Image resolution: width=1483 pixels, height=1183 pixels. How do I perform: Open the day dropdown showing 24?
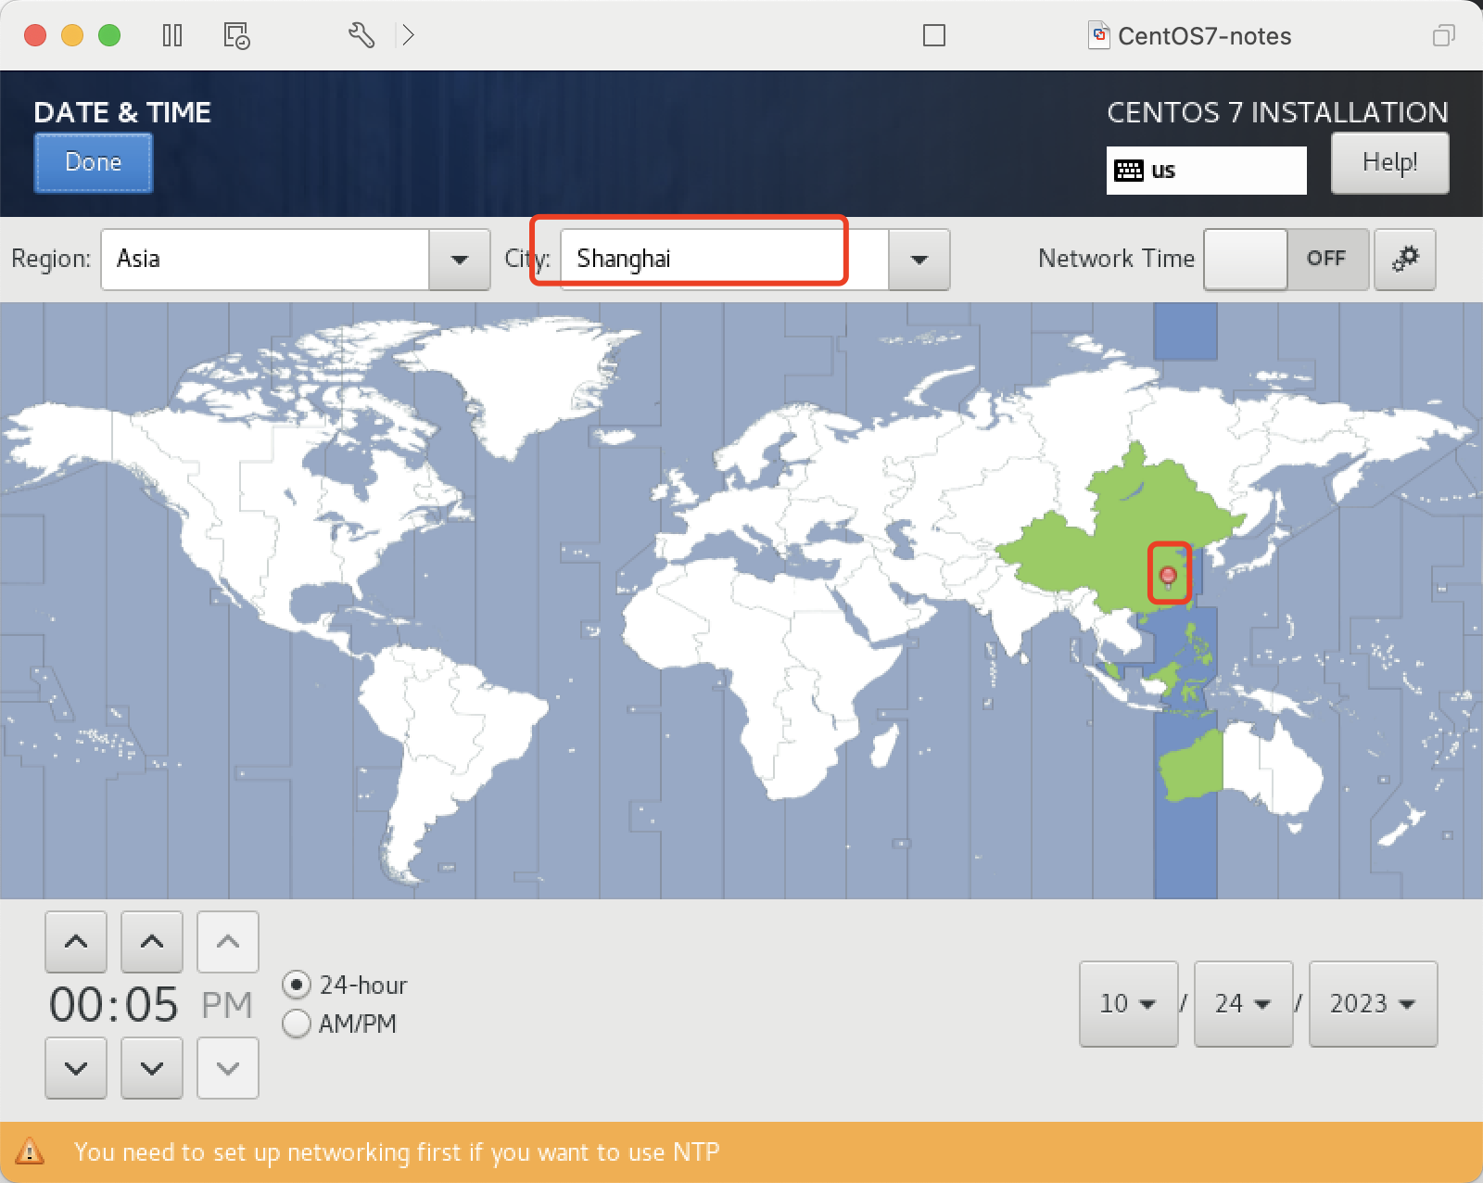click(1243, 1004)
